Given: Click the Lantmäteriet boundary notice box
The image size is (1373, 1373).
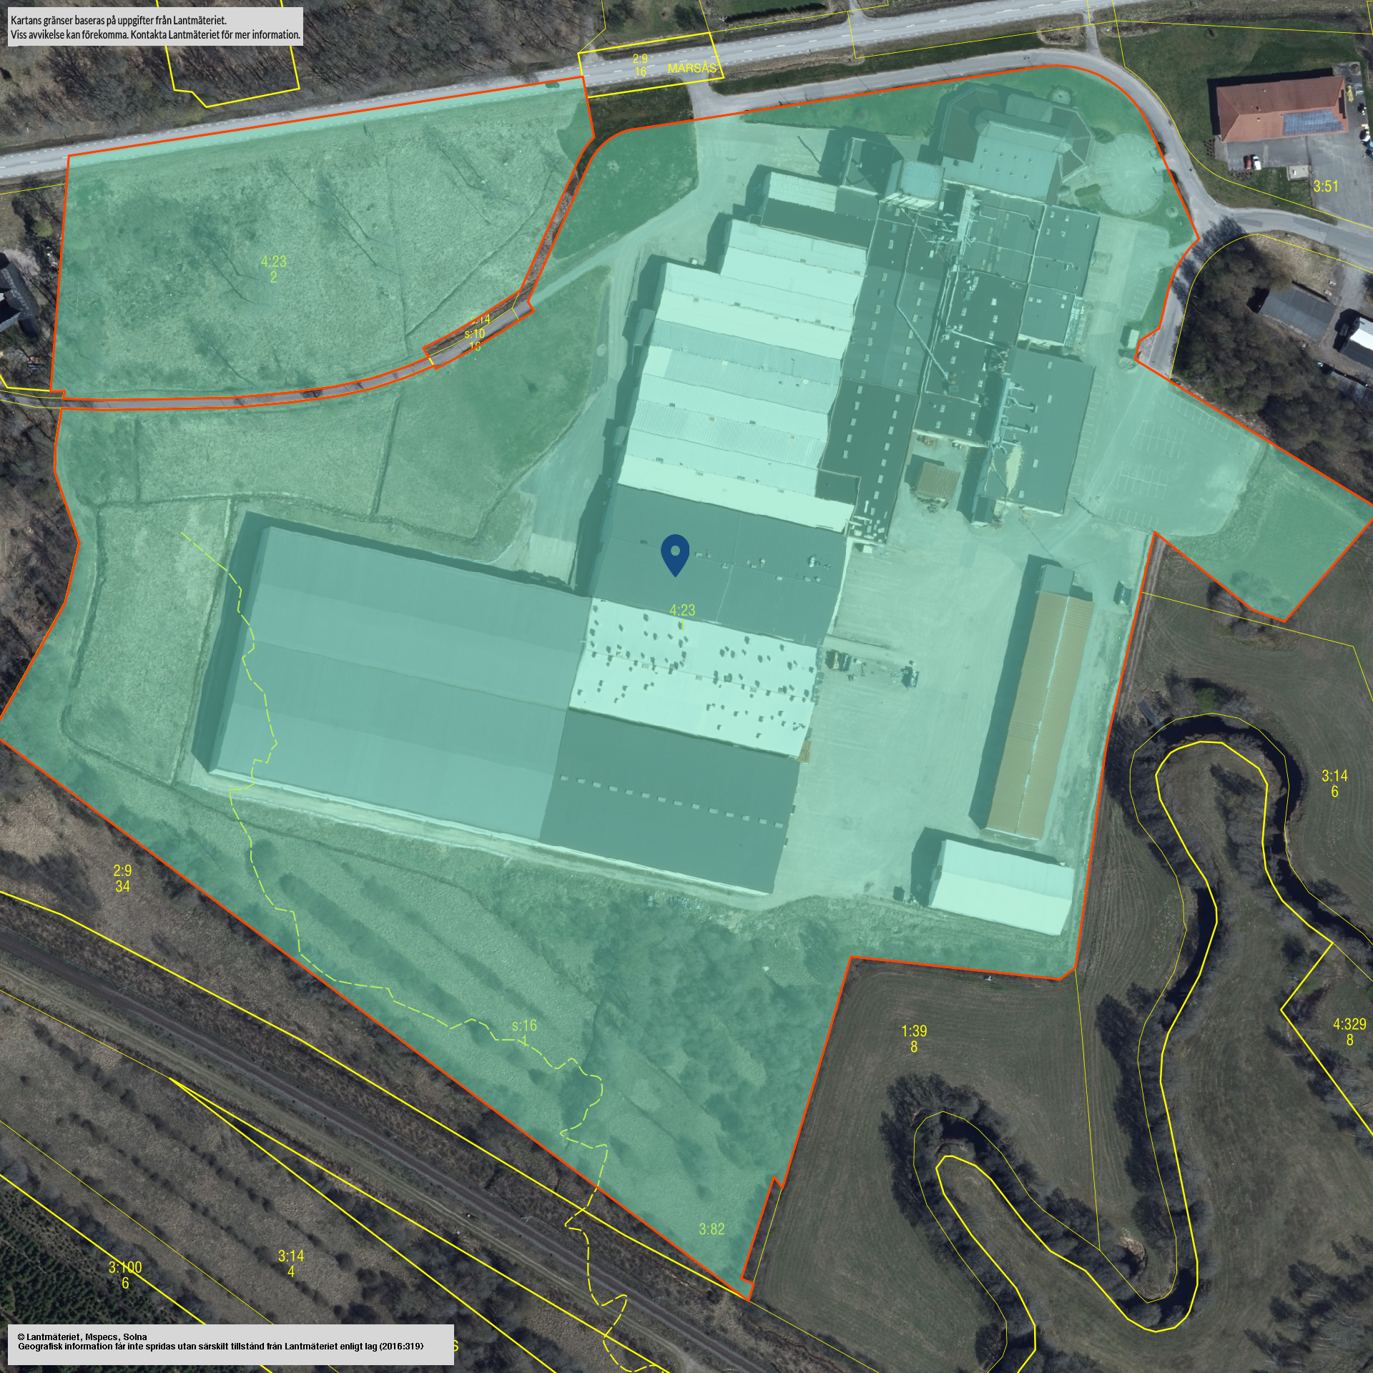Looking at the screenshot, I should tap(155, 27).
